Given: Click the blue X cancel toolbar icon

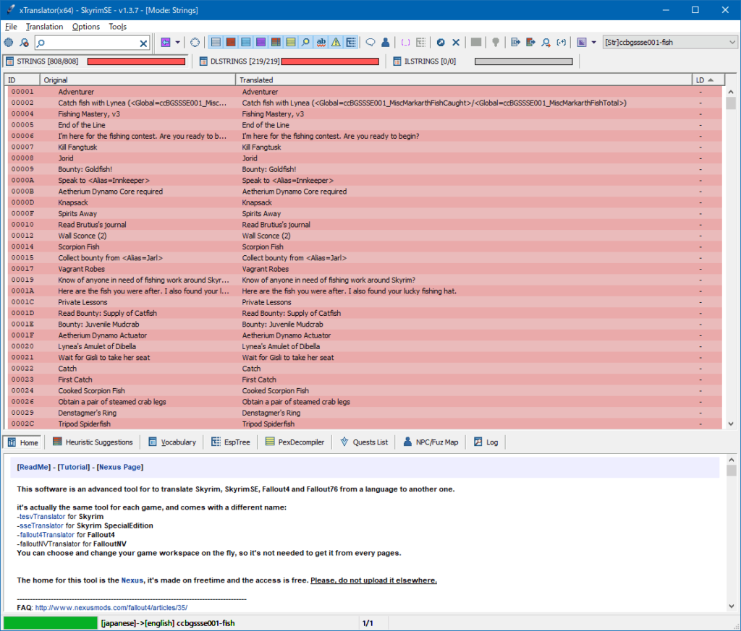Looking at the screenshot, I should tap(456, 43).
